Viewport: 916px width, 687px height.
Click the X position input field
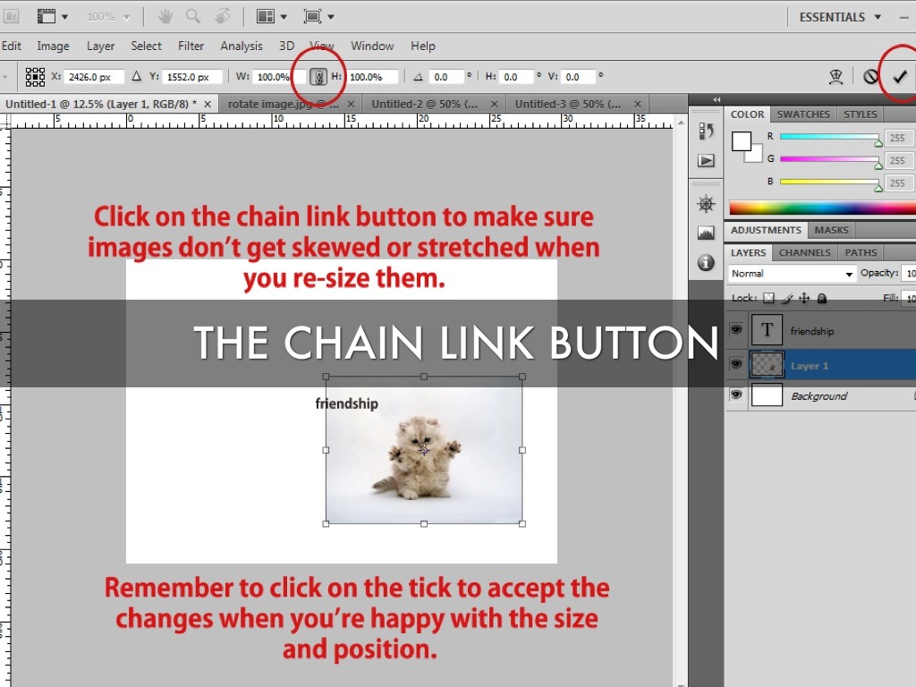(x=95, y=77)
